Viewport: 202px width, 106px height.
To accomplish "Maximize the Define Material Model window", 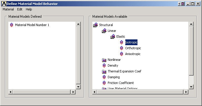I will pyautogui.click(x=193, y=4).
